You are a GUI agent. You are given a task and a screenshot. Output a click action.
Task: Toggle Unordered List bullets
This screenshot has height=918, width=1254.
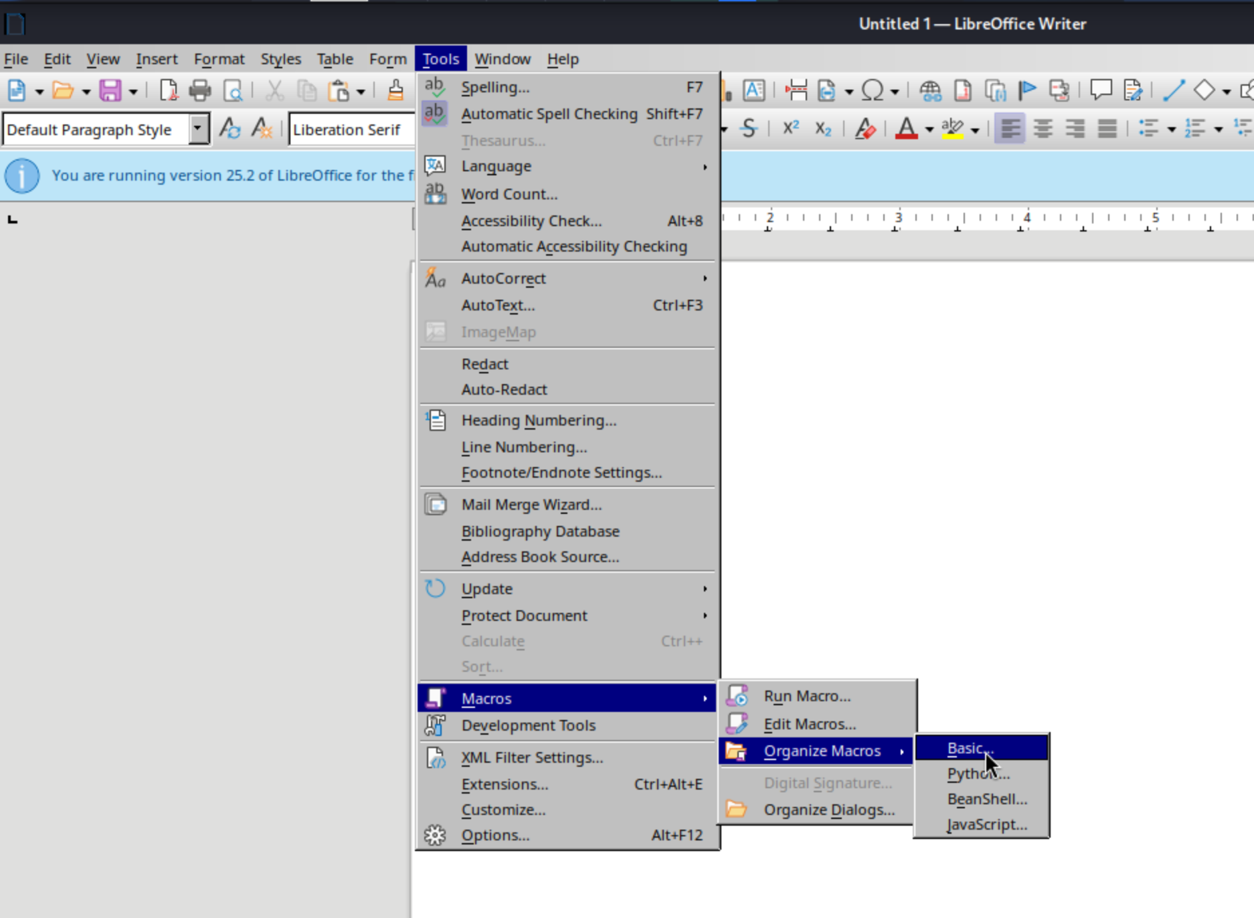[1149, 128]
